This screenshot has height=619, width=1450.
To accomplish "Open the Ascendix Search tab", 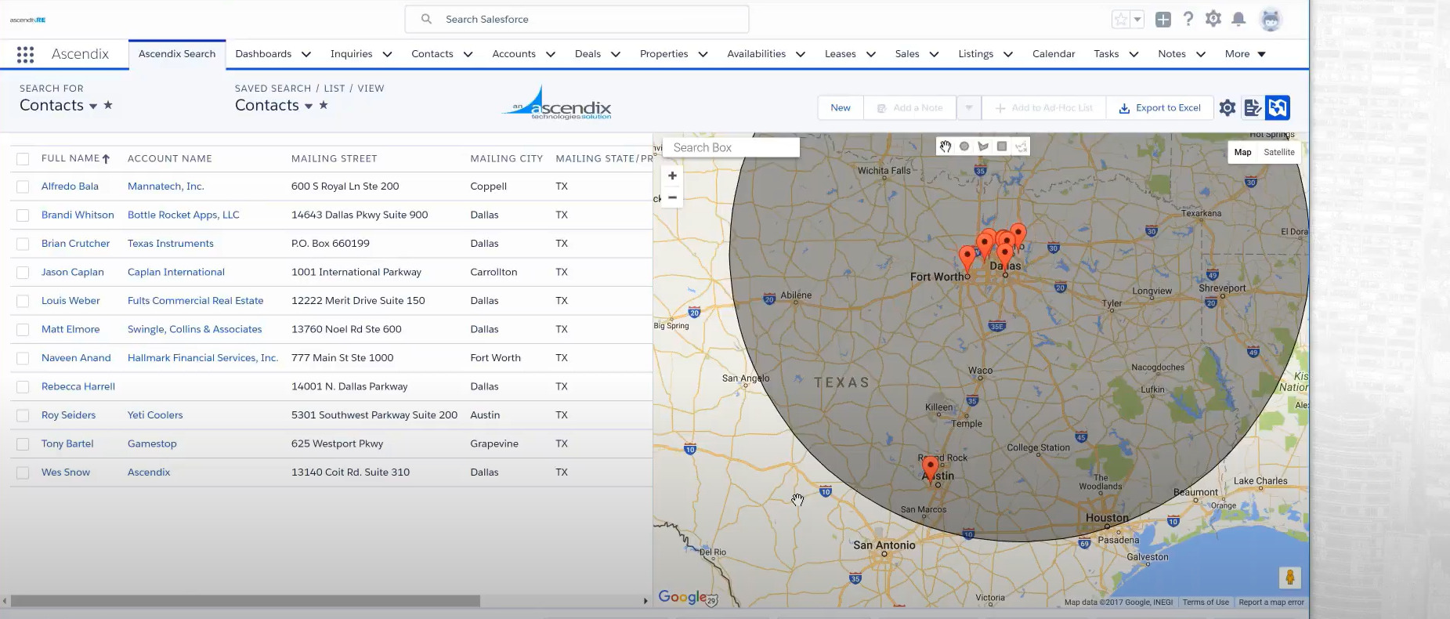I will click(177, 54).
